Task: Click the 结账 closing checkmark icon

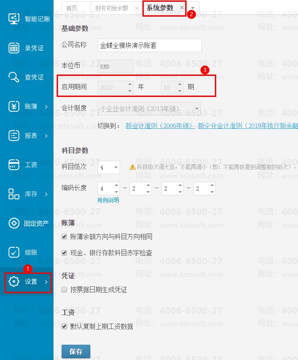Action: tap(14, 252)
